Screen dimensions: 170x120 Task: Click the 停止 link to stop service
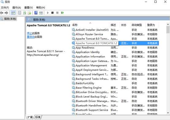tap(29, 33)
